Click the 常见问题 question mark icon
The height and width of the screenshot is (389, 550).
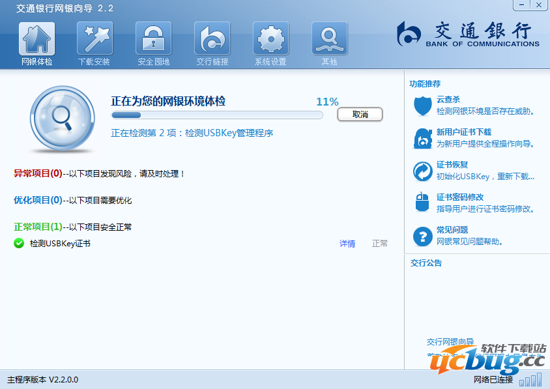pos(423,236)
